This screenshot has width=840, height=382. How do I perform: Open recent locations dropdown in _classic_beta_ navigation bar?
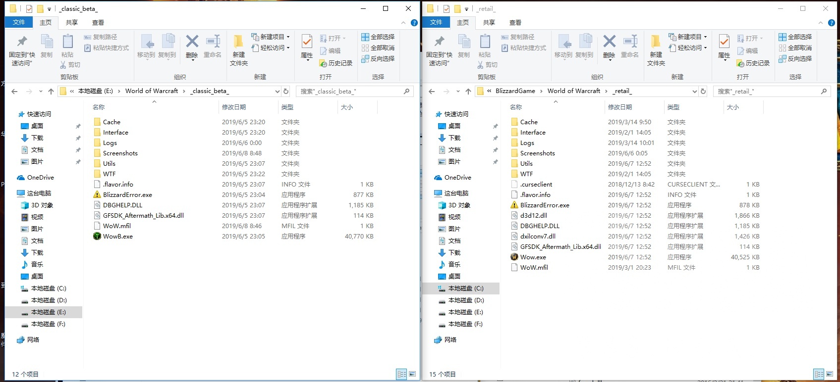point(41,92)
